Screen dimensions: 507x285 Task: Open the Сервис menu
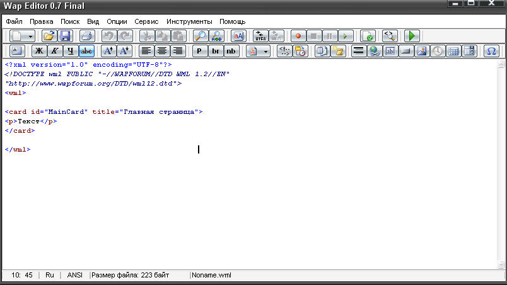[146, 21]
